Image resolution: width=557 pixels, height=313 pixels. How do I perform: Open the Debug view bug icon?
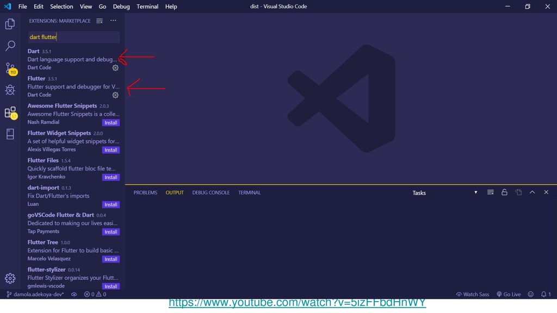[10, 90]
